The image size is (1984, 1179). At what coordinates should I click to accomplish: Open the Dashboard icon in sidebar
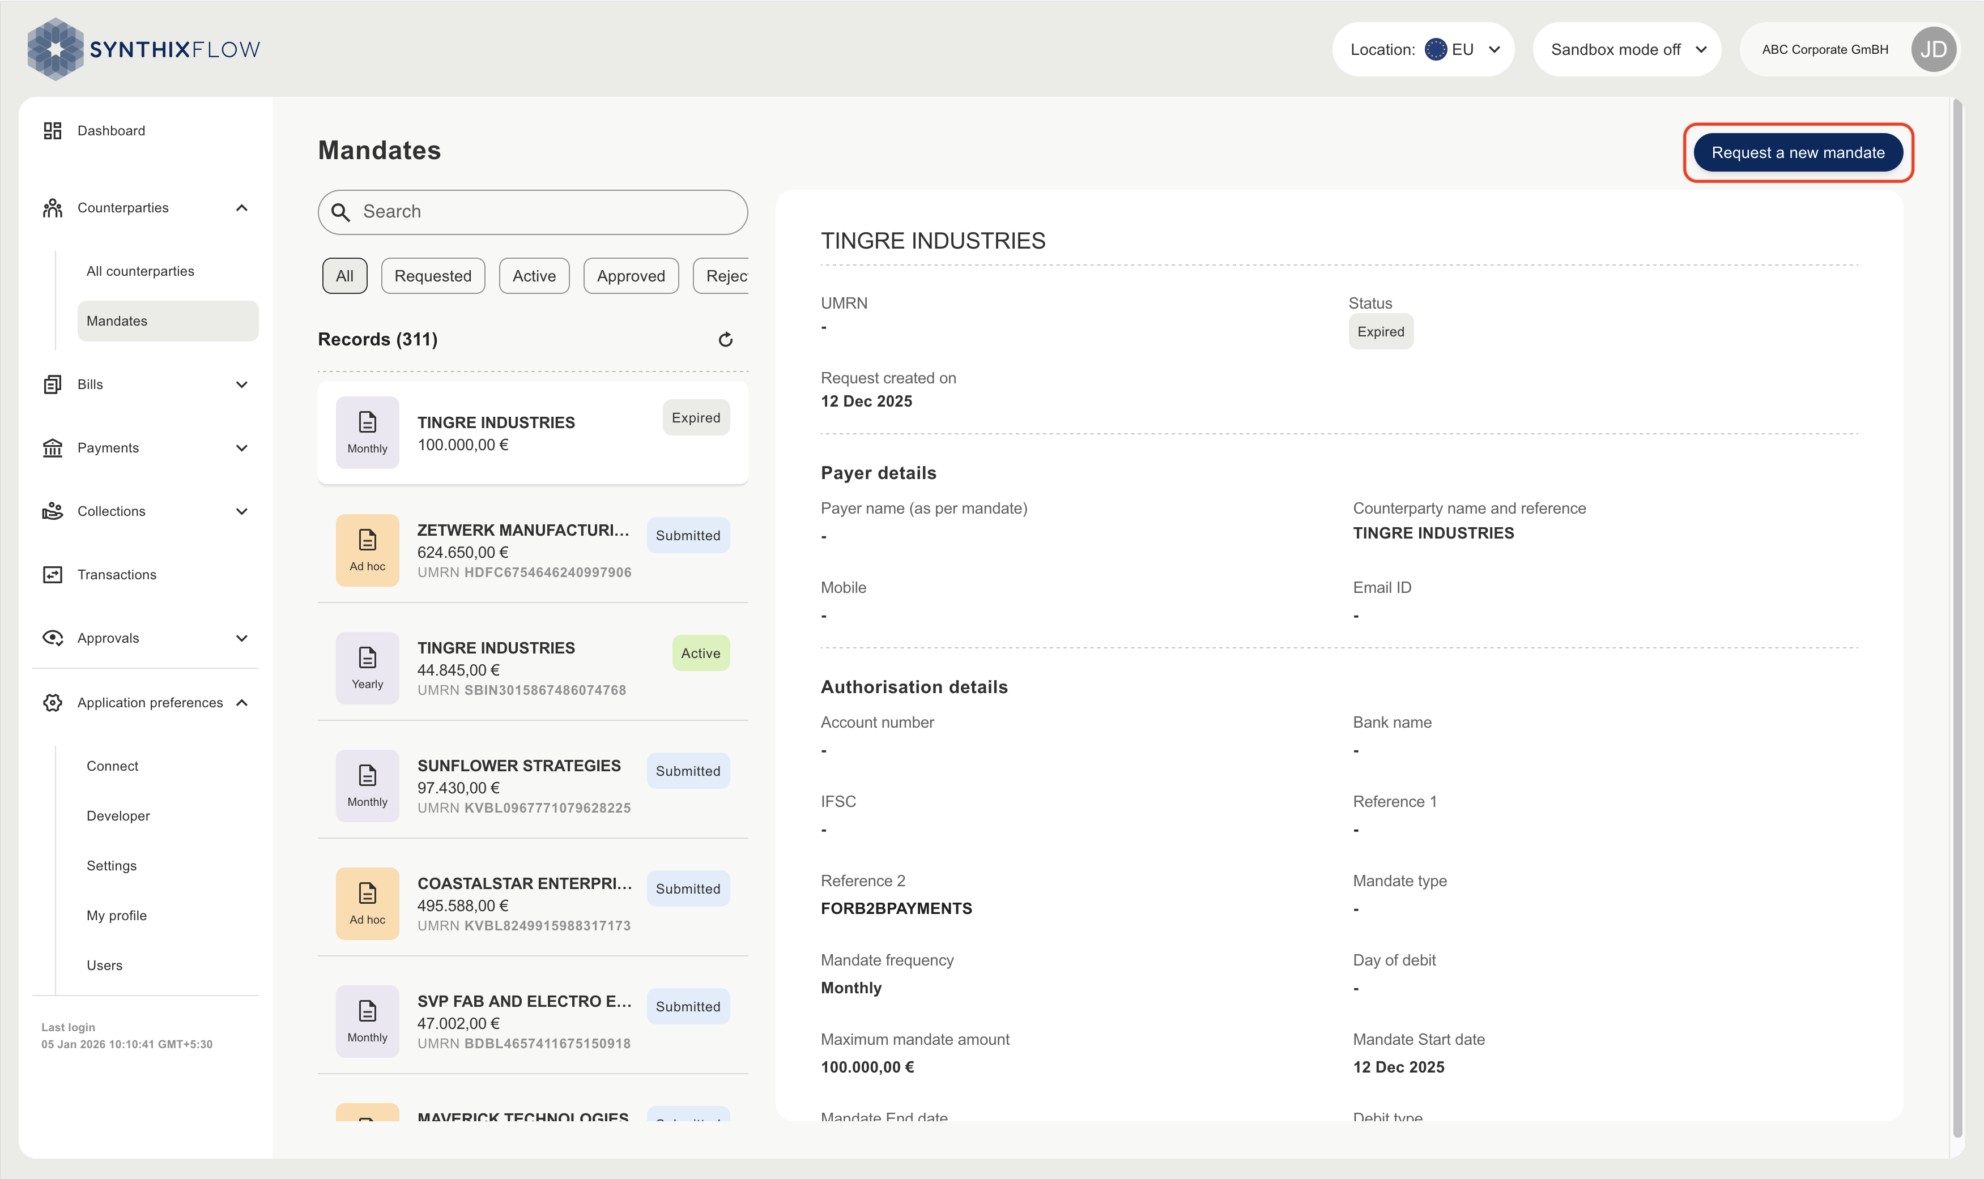53,130
